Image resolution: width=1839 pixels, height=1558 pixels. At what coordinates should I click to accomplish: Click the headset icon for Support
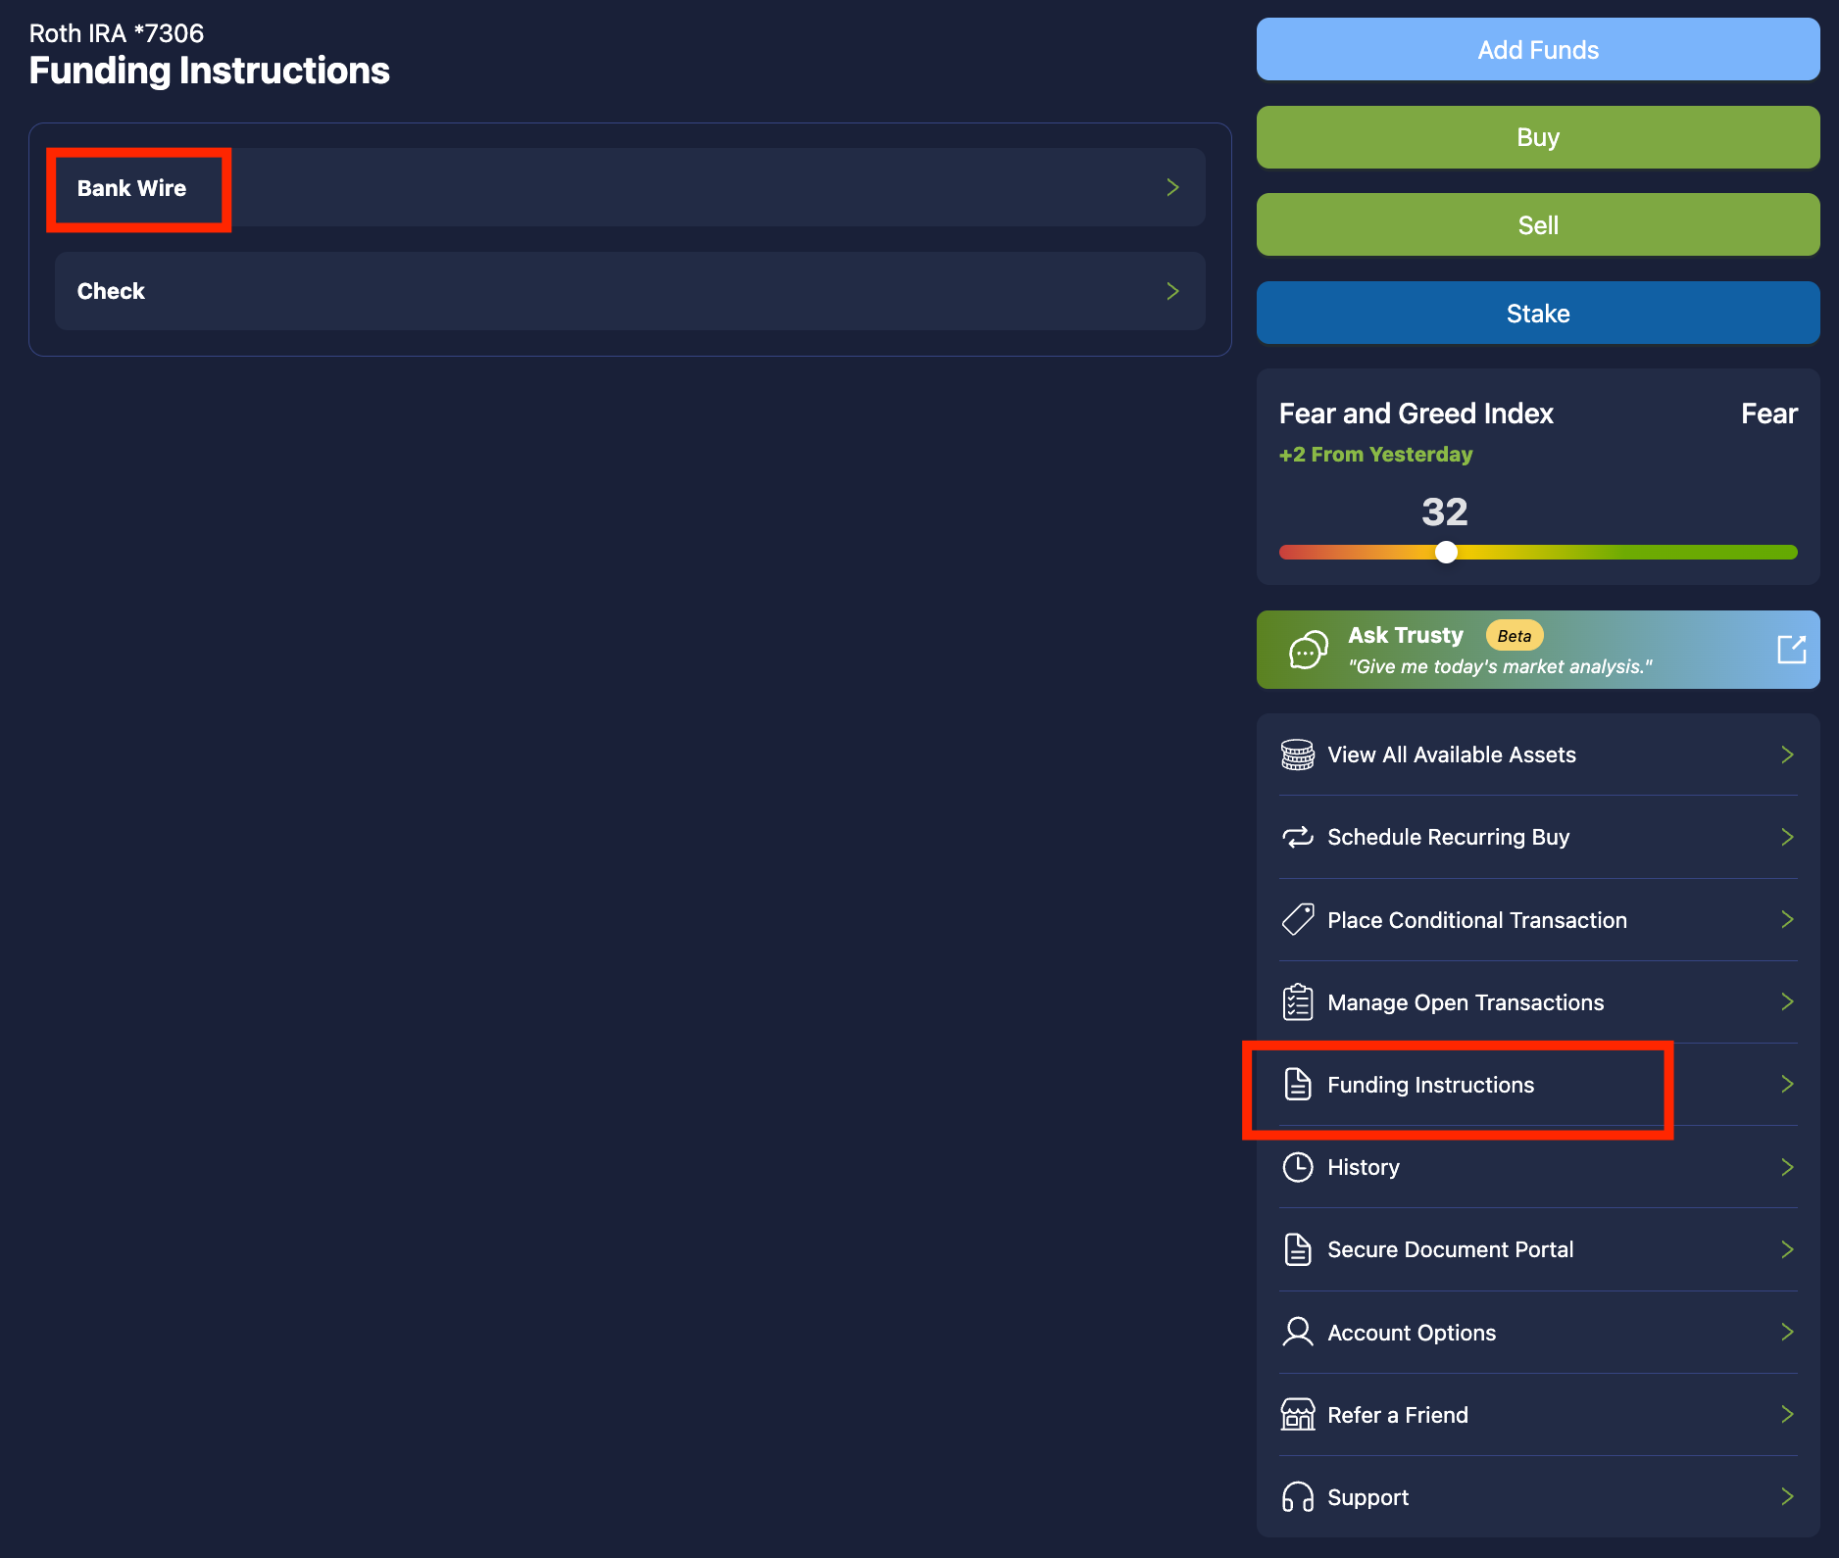[1297, 1497]
